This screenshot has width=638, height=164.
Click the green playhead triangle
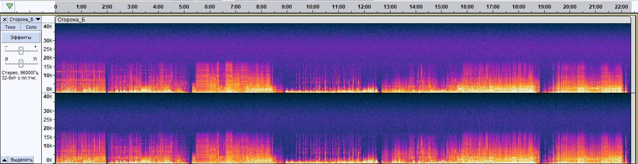click(9, 6)
